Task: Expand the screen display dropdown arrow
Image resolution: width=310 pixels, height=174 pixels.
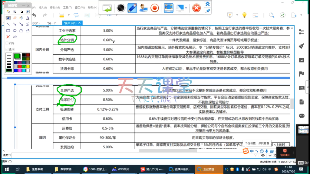Action: point(186,8)
